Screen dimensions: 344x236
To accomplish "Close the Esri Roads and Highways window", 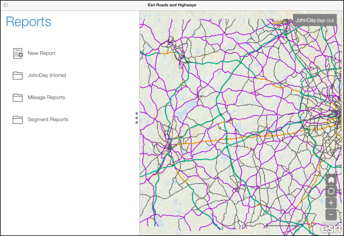I will [x=5, y=5].
